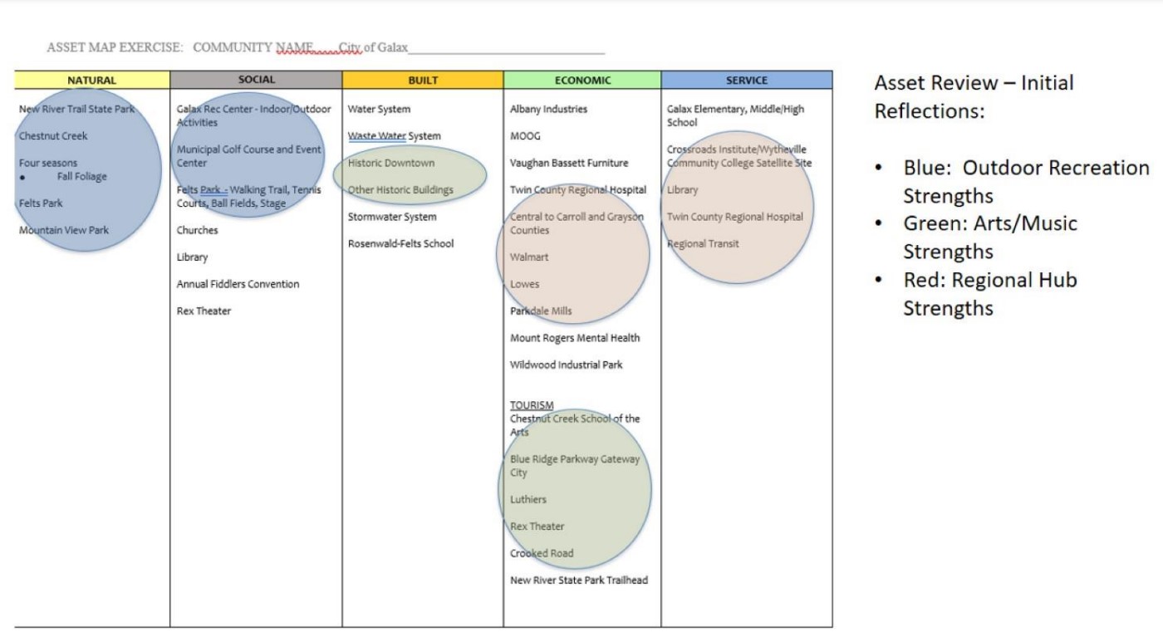
Task: Select Annual Fiddlers Convention in Social column
Action: pyautogui.click(x=238, y=284)
